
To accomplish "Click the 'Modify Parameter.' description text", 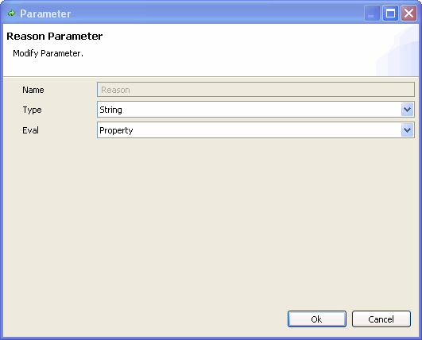I will [x=48, y=53].
